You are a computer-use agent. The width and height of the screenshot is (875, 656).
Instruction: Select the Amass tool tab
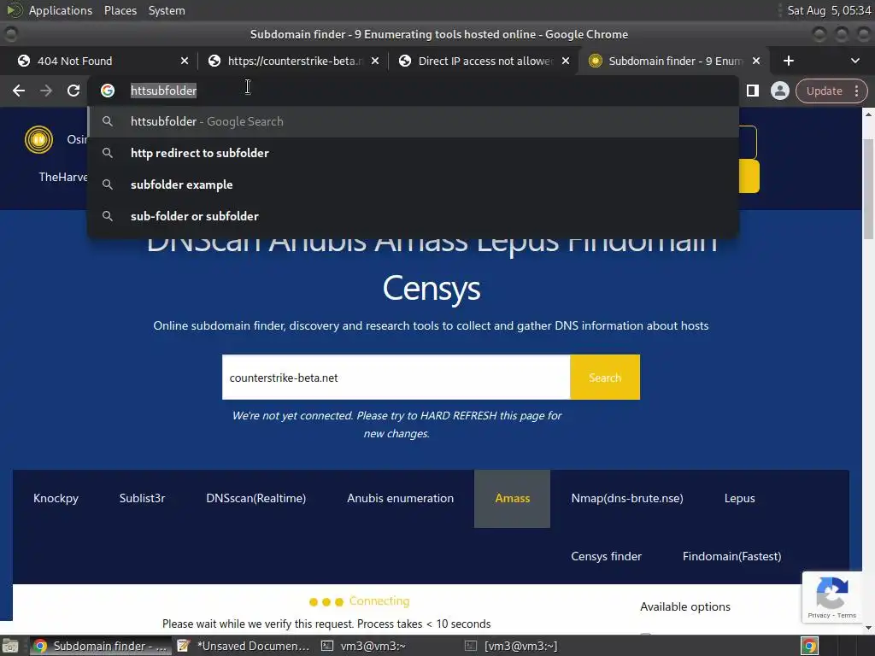click(513, 498)
